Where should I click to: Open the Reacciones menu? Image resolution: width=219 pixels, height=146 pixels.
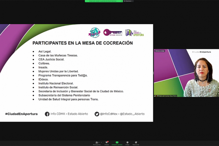coord(136,143)
